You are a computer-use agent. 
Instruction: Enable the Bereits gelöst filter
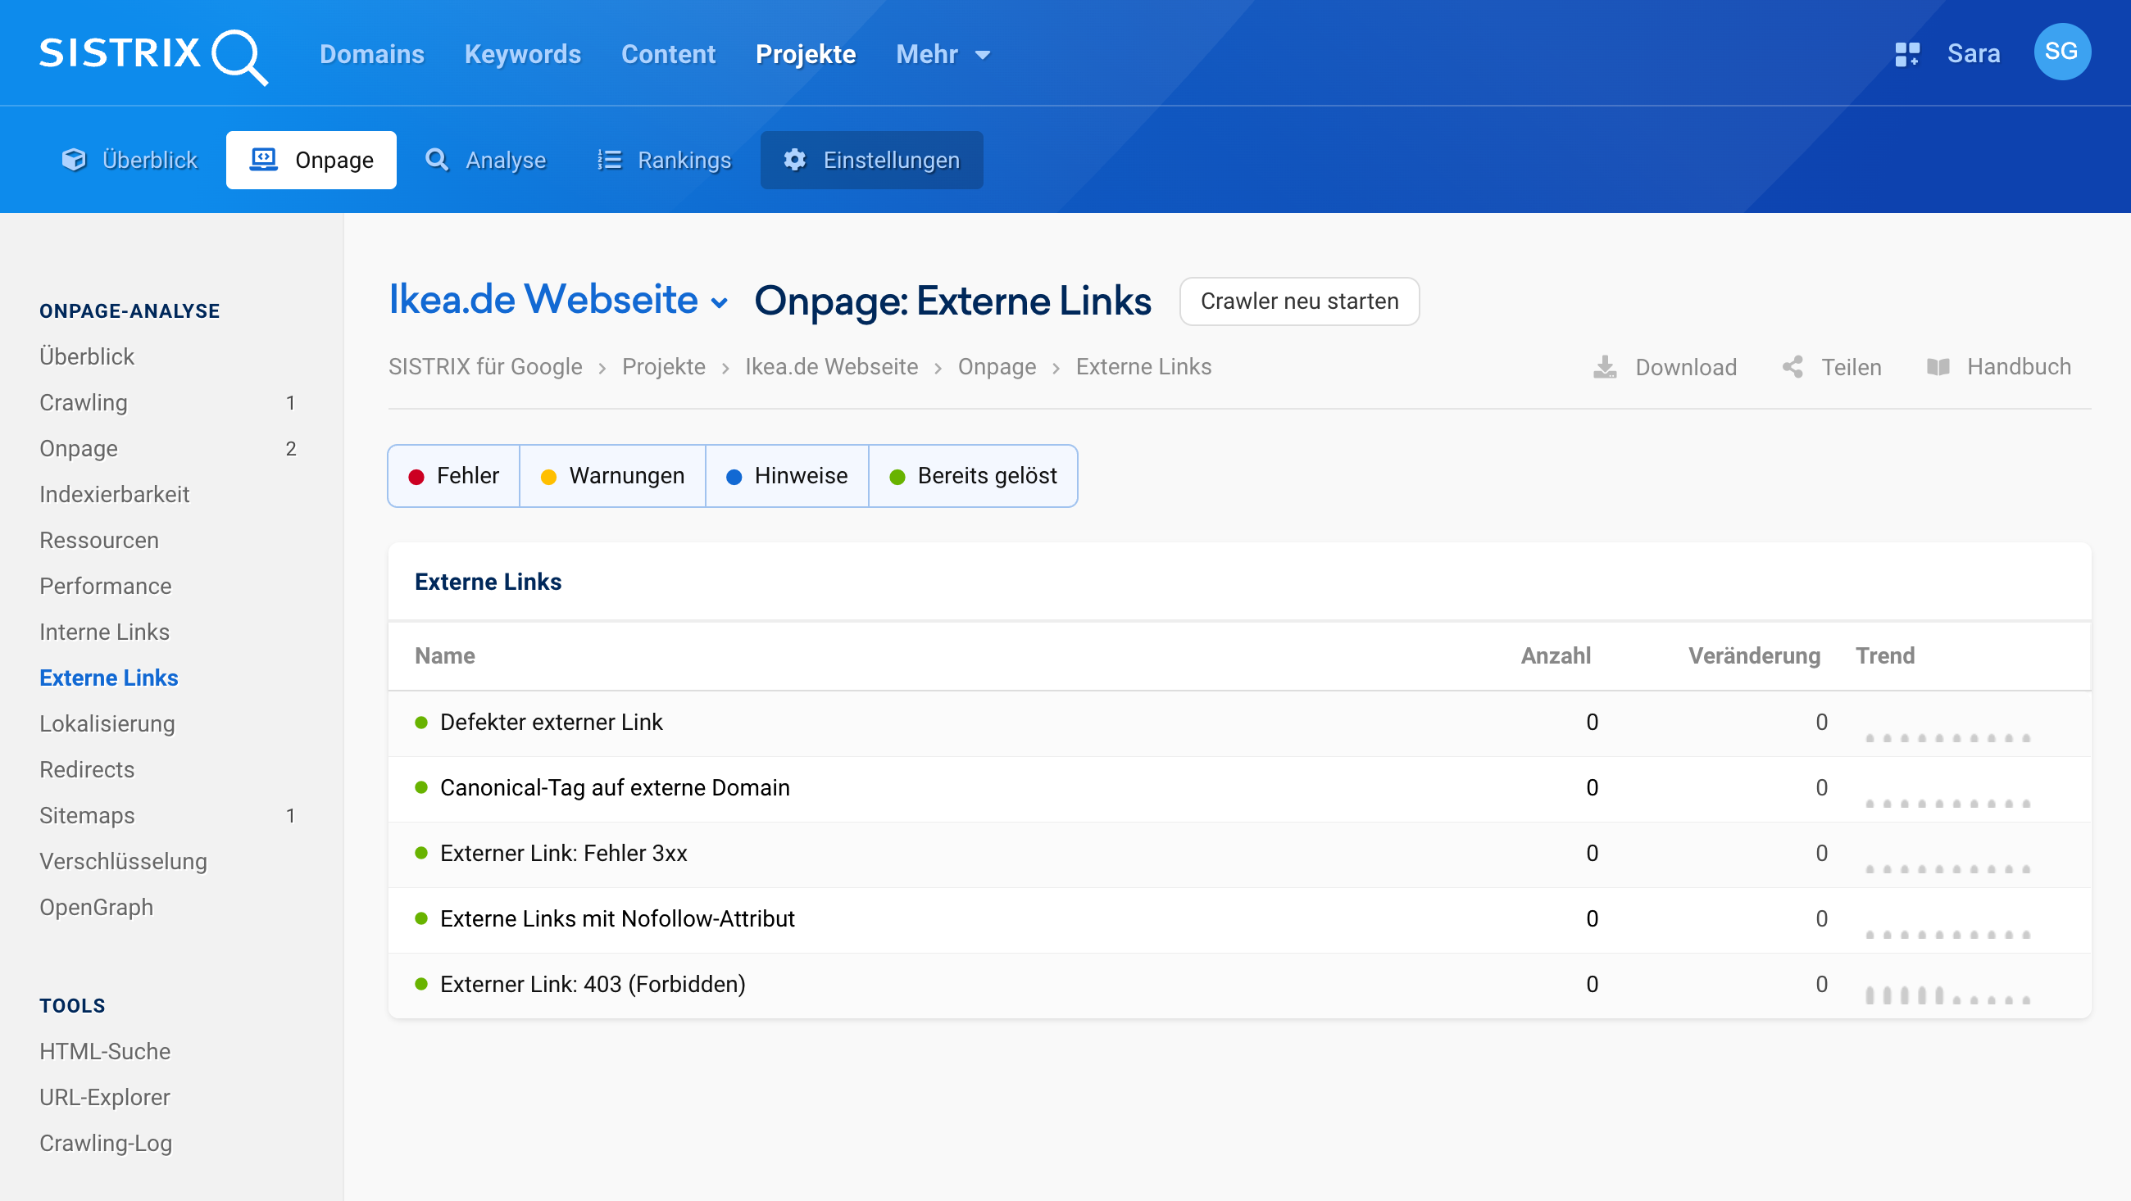click(973, 476)
